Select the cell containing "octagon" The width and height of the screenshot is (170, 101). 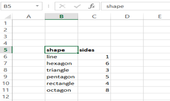pyautogui.click(x=61, y=90)
